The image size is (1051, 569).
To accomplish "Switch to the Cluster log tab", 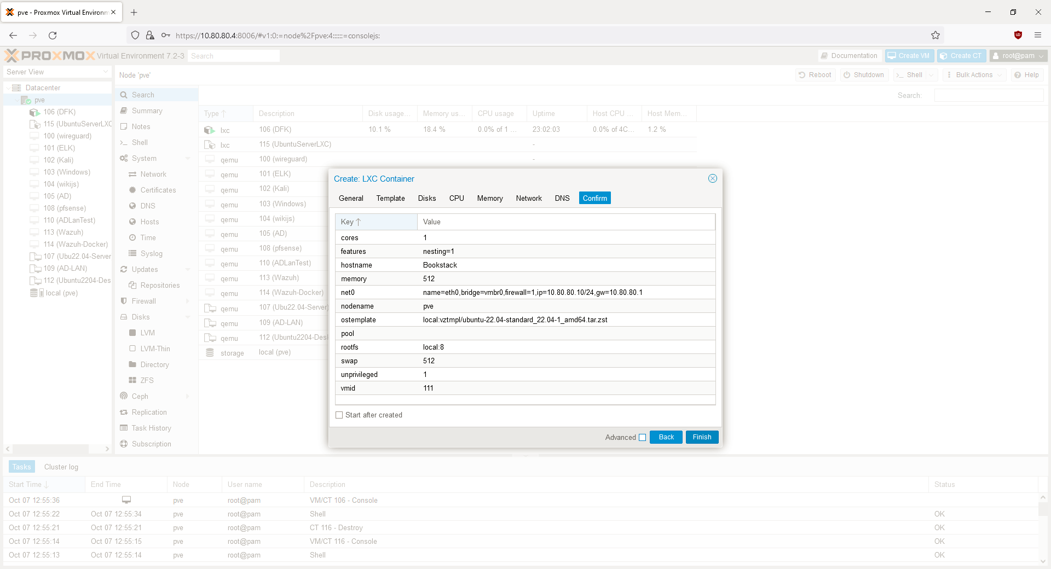I will tap(61, 467).
